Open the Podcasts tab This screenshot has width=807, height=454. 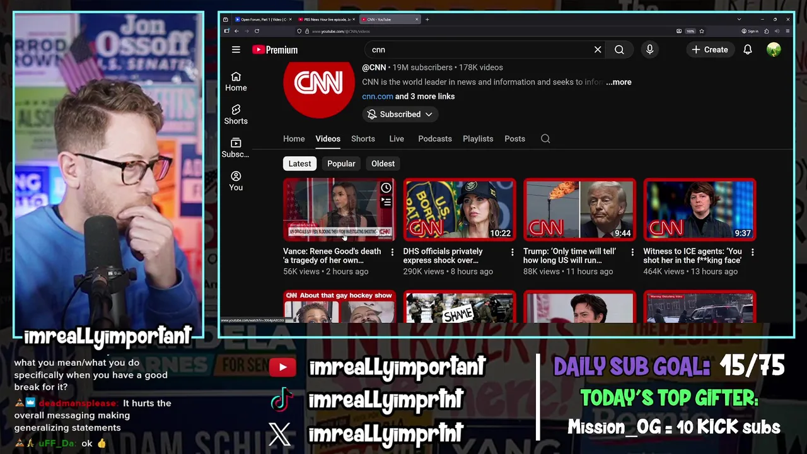[x=435, y=139]
